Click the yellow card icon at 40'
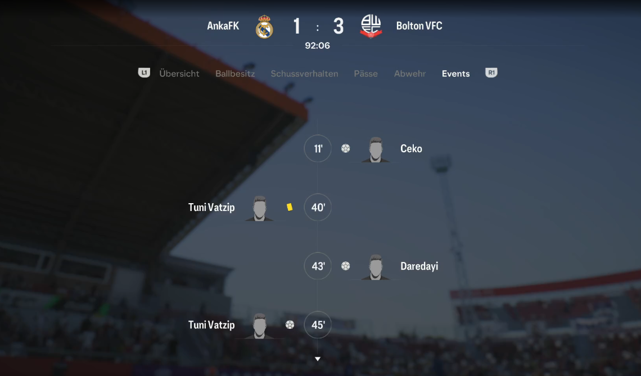Screen dimensions: 641x376 click(290, 207)
